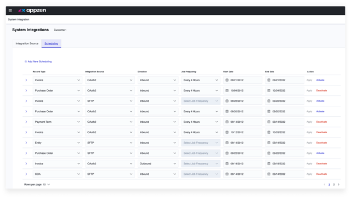The width and height of the screenshot is (351, 199).
Task: Open the Outbound direction dropdown
Action: coord(158,163)
